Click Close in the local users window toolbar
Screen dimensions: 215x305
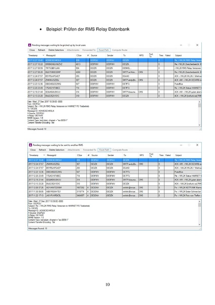(32, 50)
